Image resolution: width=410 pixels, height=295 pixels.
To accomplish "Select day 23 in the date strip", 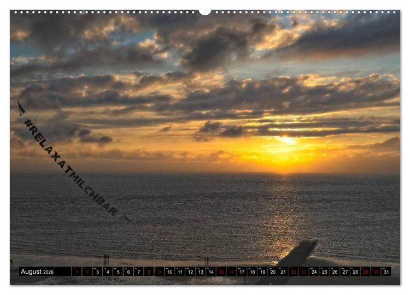I will coord(304,272).
